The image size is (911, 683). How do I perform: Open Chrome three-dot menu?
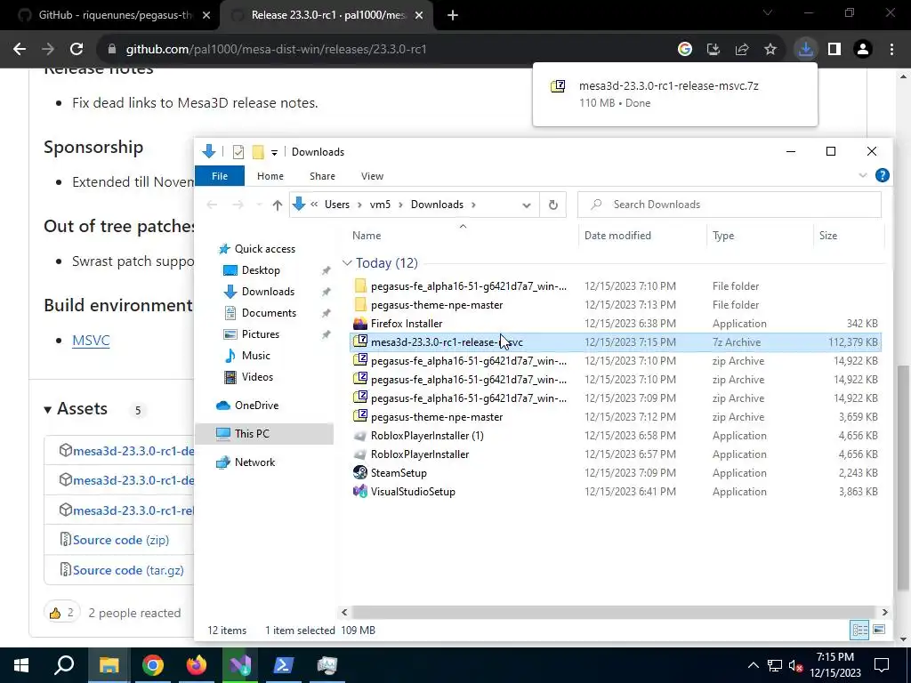tap(891, 50)
